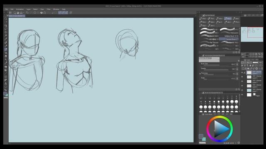Open the Animation menu

pyautogui.click(x=20, y=9)
